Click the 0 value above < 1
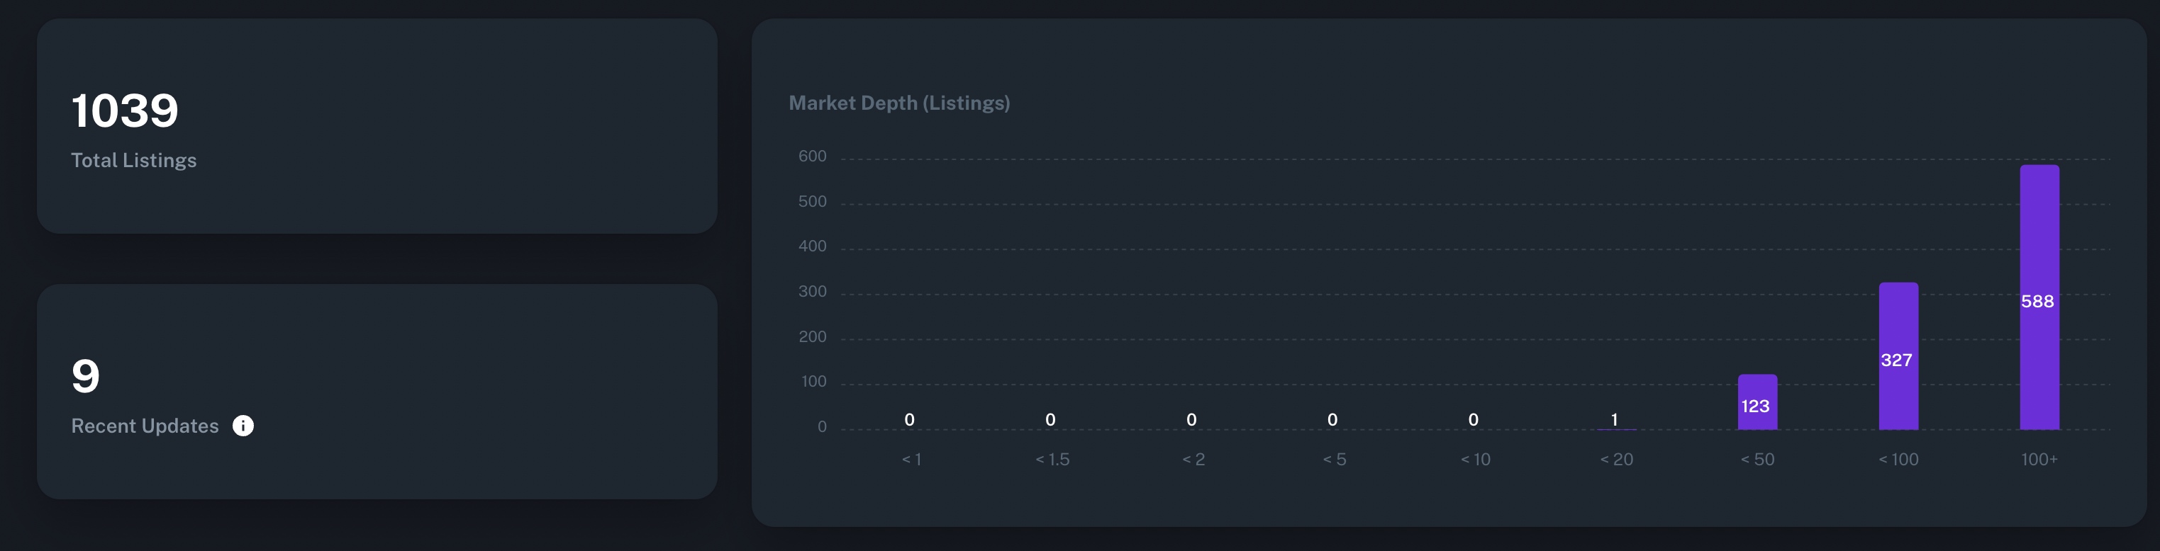2160x551 pixels. [909, 419]
